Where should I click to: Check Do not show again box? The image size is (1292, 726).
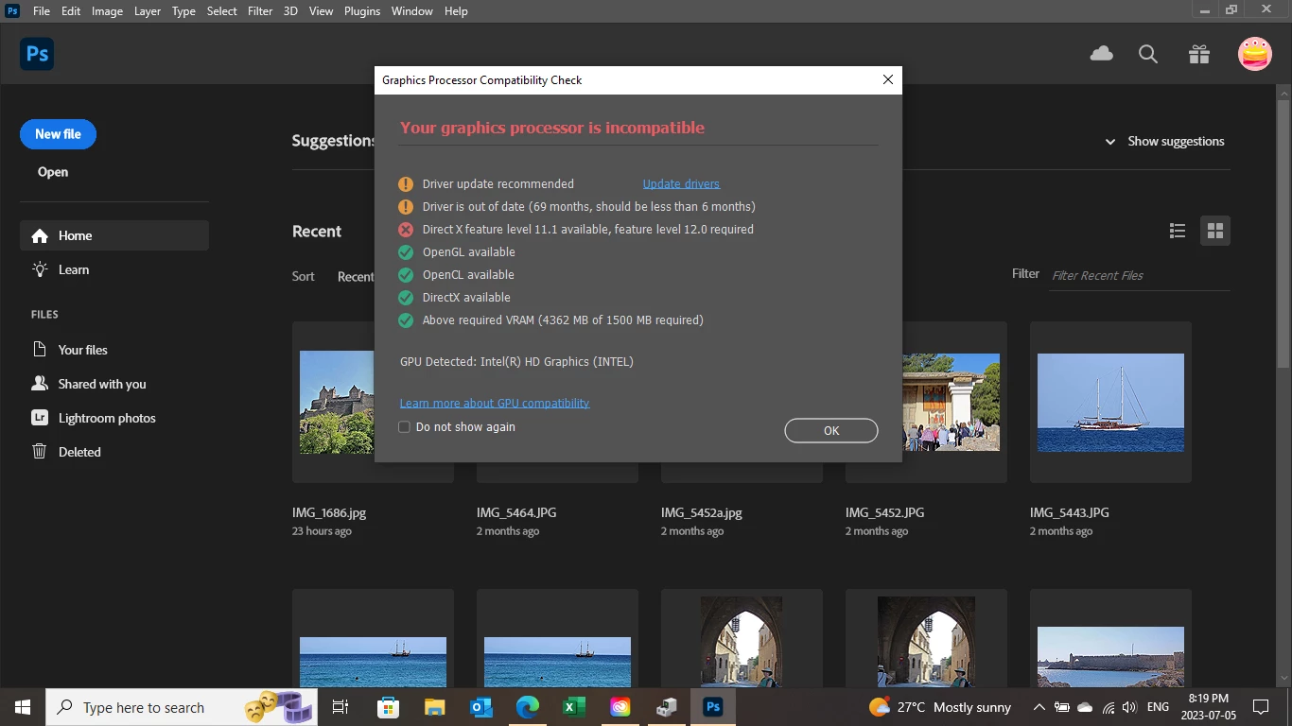[404, 427]
